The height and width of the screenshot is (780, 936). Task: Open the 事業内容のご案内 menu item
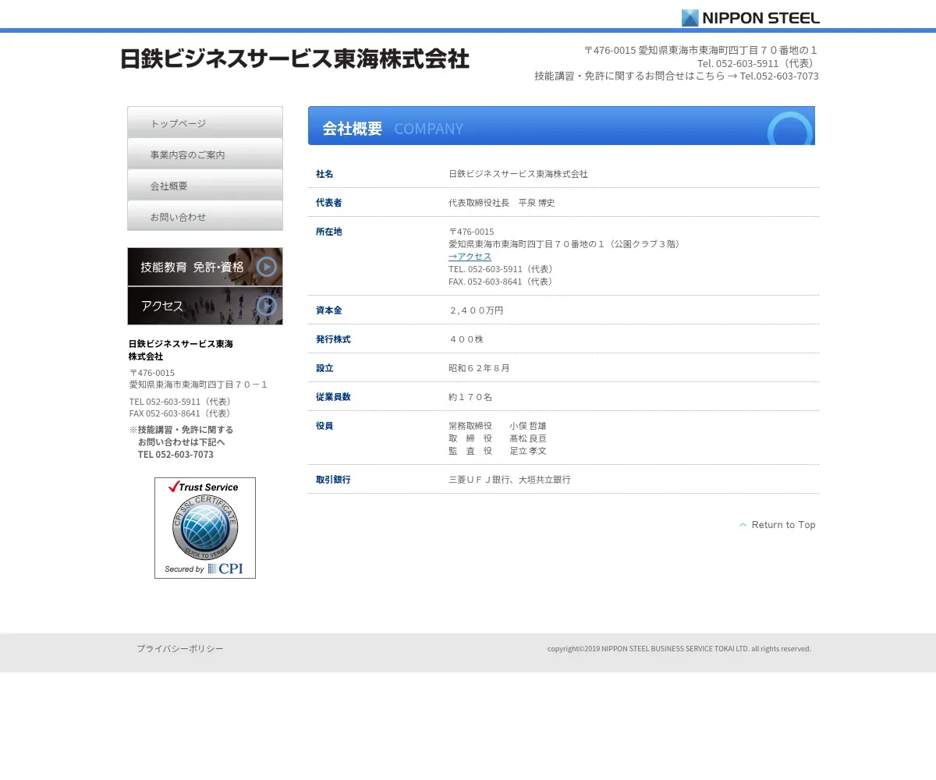click(x=205, y=154)
